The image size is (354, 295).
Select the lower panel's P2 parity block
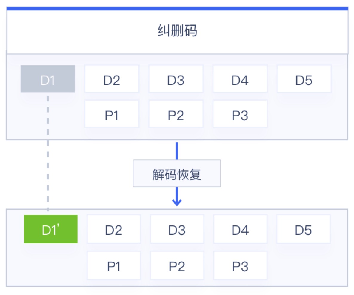(x=177, y=265)
